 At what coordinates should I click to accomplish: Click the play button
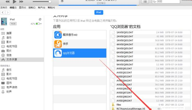15,2
